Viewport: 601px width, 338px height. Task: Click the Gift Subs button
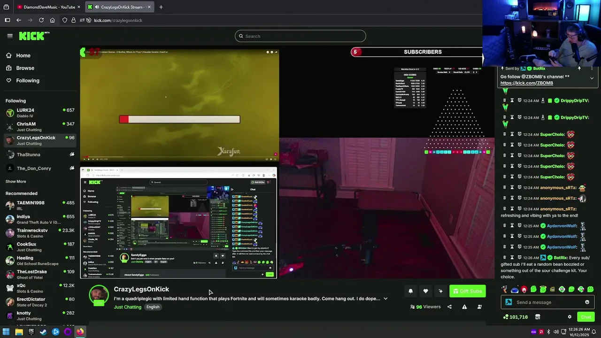[x=467, y=291]
